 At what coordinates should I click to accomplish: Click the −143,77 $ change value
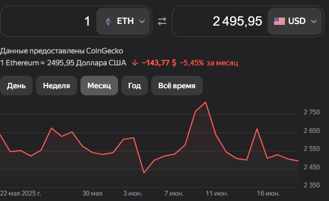pos(159,63)
